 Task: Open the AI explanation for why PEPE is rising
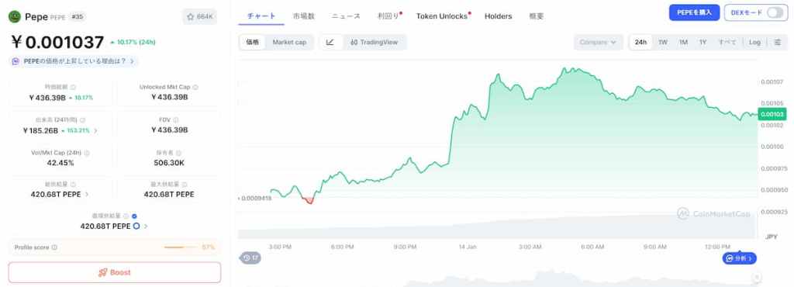74,61
